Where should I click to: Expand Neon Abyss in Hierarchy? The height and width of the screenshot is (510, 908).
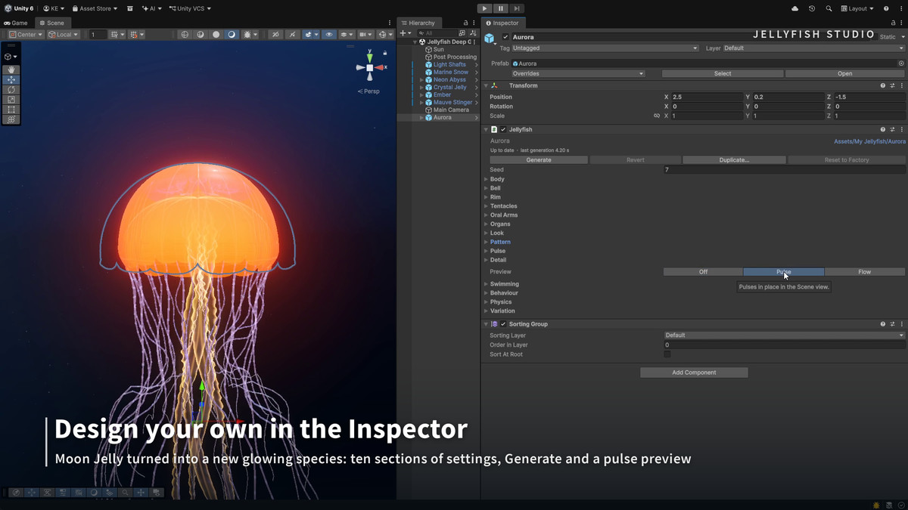421,79
